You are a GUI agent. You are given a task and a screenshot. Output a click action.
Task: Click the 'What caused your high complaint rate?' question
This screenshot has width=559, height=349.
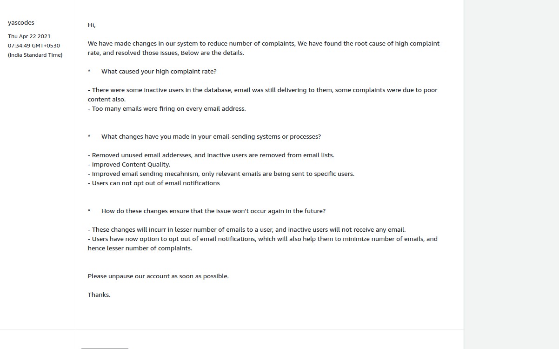(x=159, y=72)
